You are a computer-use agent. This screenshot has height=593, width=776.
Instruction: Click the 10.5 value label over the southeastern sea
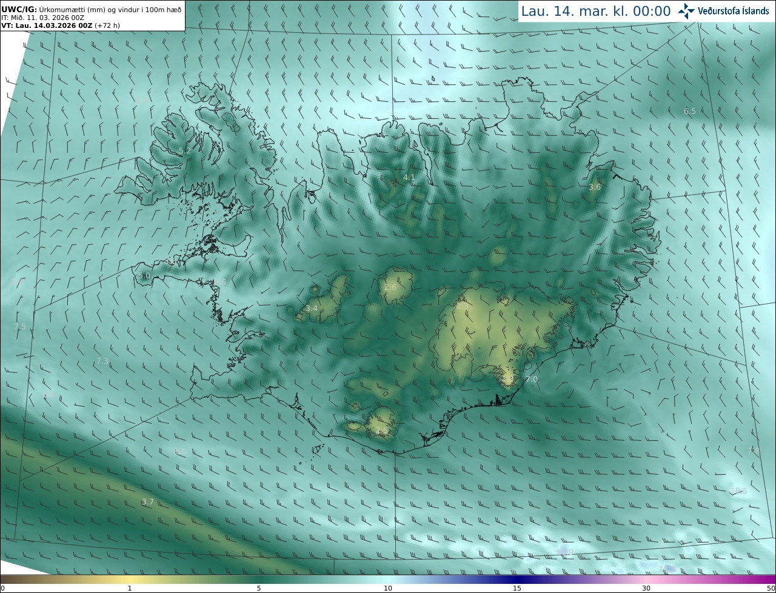pyautogui.click(x=738, y=491)
